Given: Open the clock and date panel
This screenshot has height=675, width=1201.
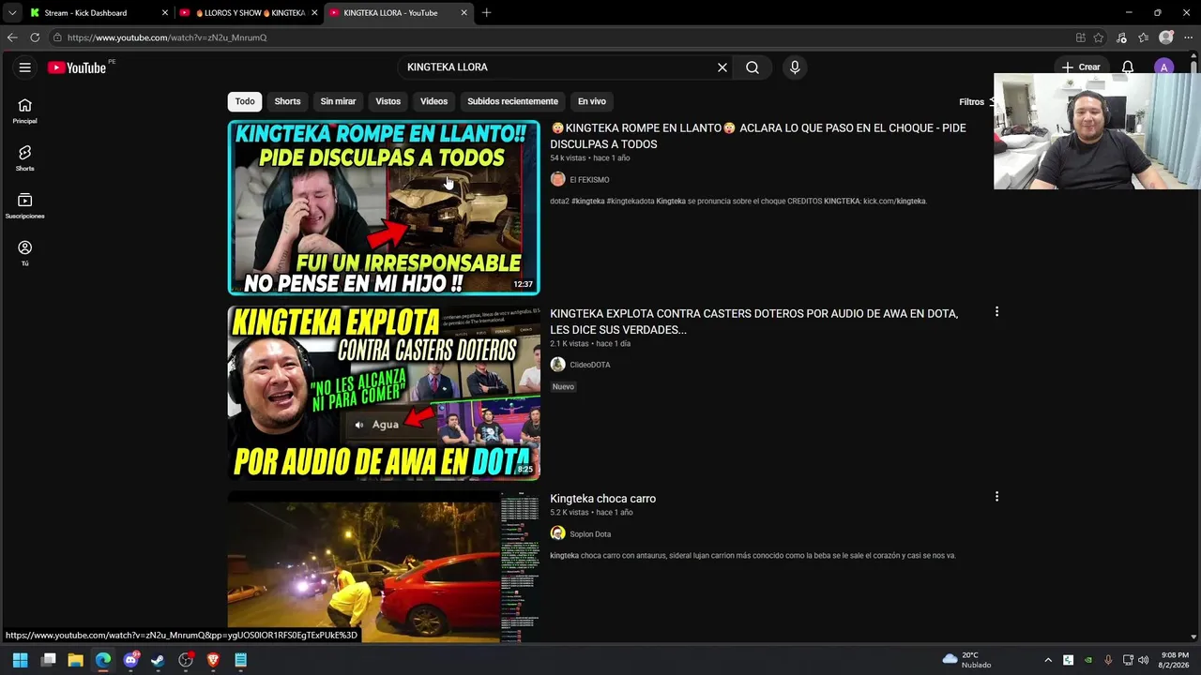Looking at the screenshot, I should 1174,660.
